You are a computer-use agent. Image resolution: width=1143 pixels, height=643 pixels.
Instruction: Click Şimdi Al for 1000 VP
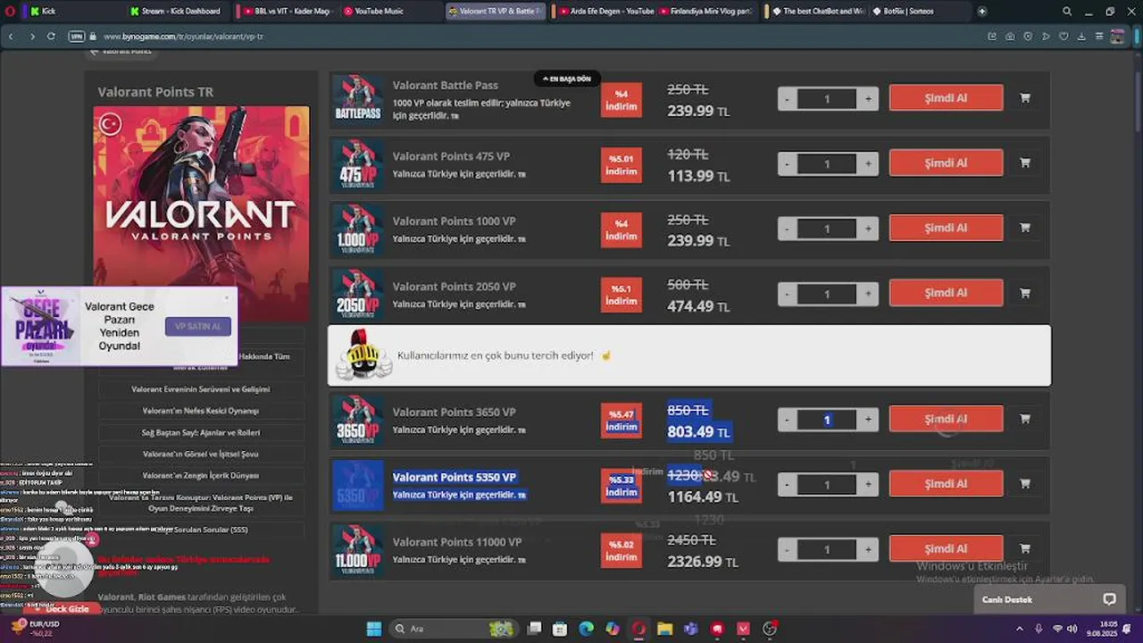pos(946,228)
